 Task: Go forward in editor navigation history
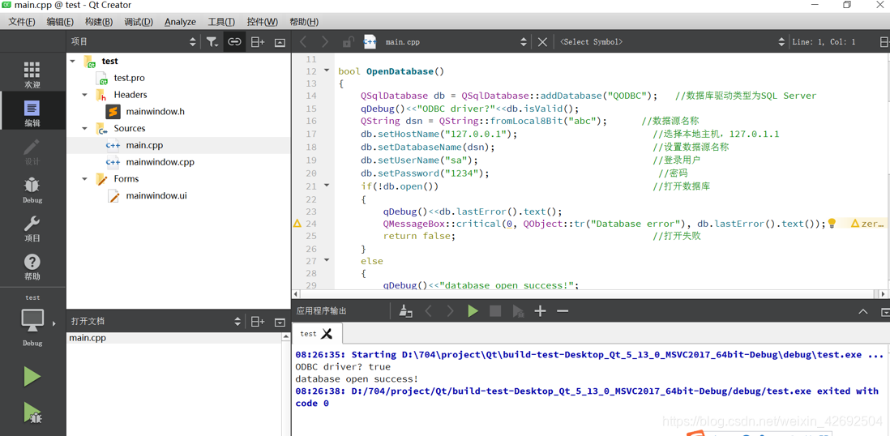point(325,41)
